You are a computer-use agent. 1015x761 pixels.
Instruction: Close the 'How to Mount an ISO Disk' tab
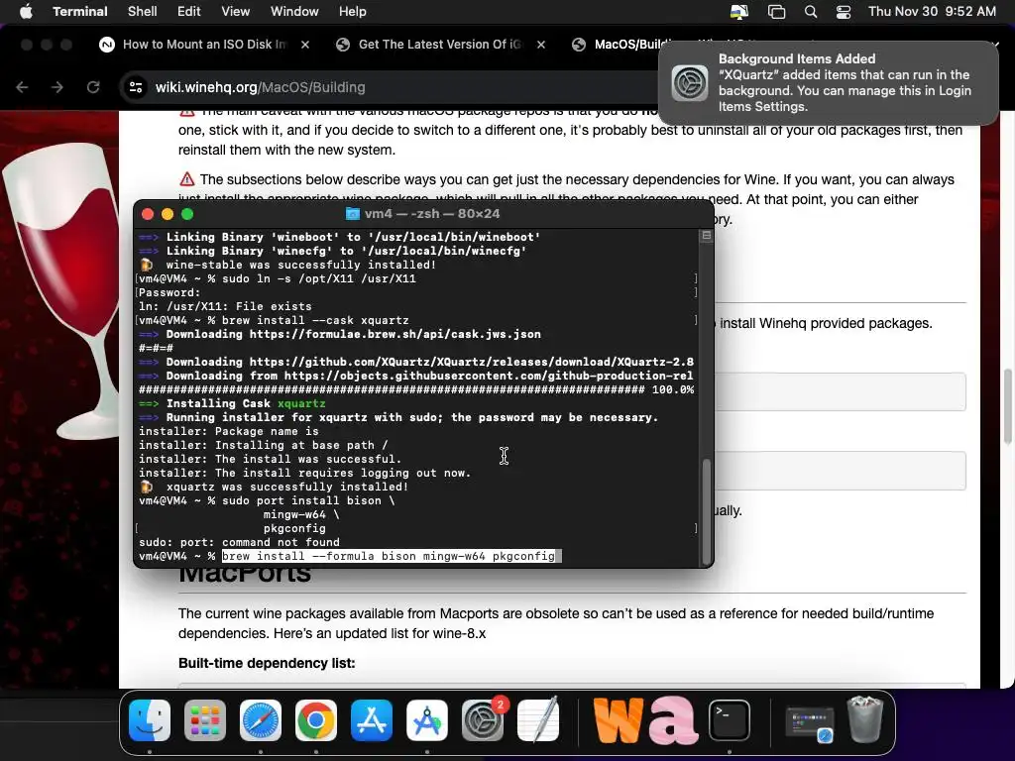click(x=305, y=44)
